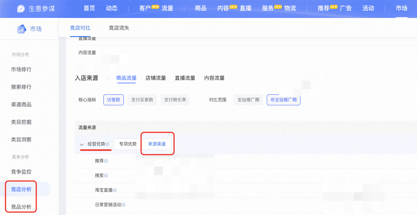Viewport: 417px width, 215px height.
Task: Open 竞店分析 in sidebar
Action: click(x=21, y=189)
